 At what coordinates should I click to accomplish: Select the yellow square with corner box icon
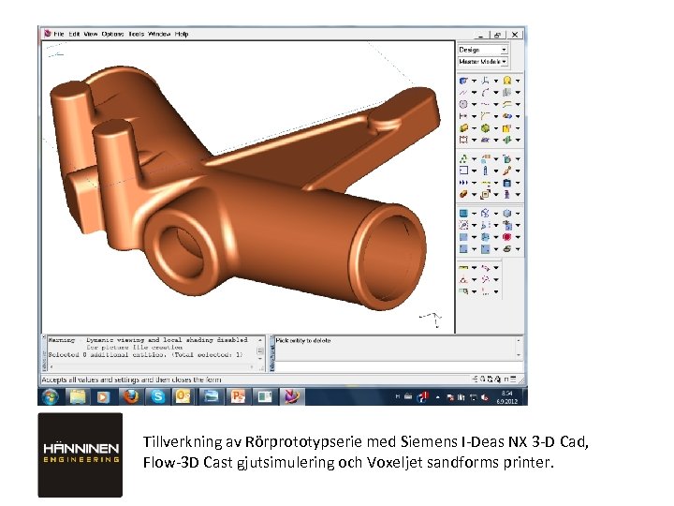507,128
